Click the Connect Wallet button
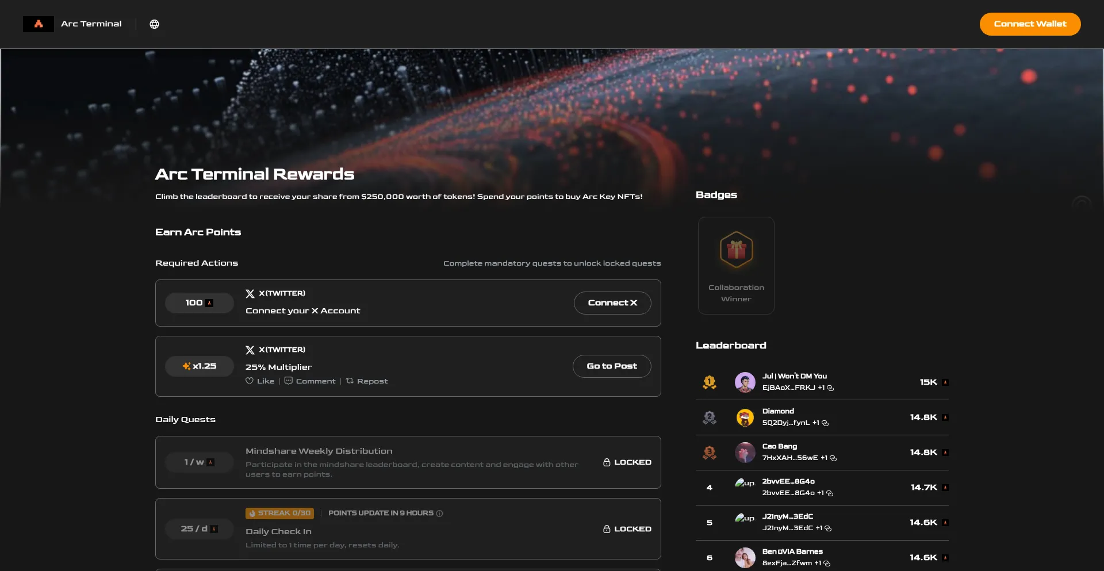1104x571 pixels. [1030, 24]
